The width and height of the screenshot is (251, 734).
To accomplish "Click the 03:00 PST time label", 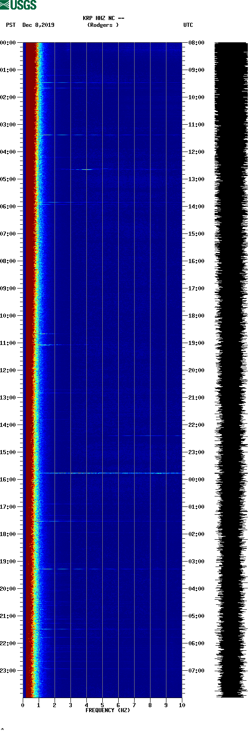I will (x=8, y=125).
